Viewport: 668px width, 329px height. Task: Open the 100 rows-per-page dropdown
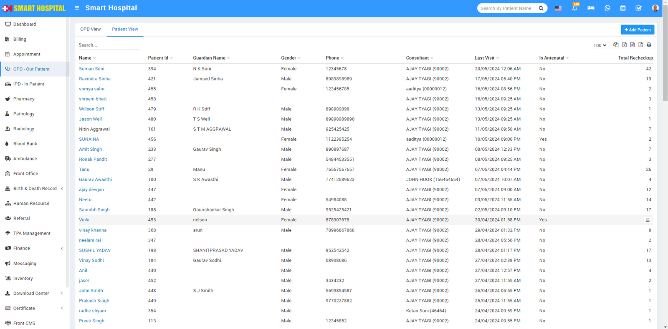click(600, 45)
